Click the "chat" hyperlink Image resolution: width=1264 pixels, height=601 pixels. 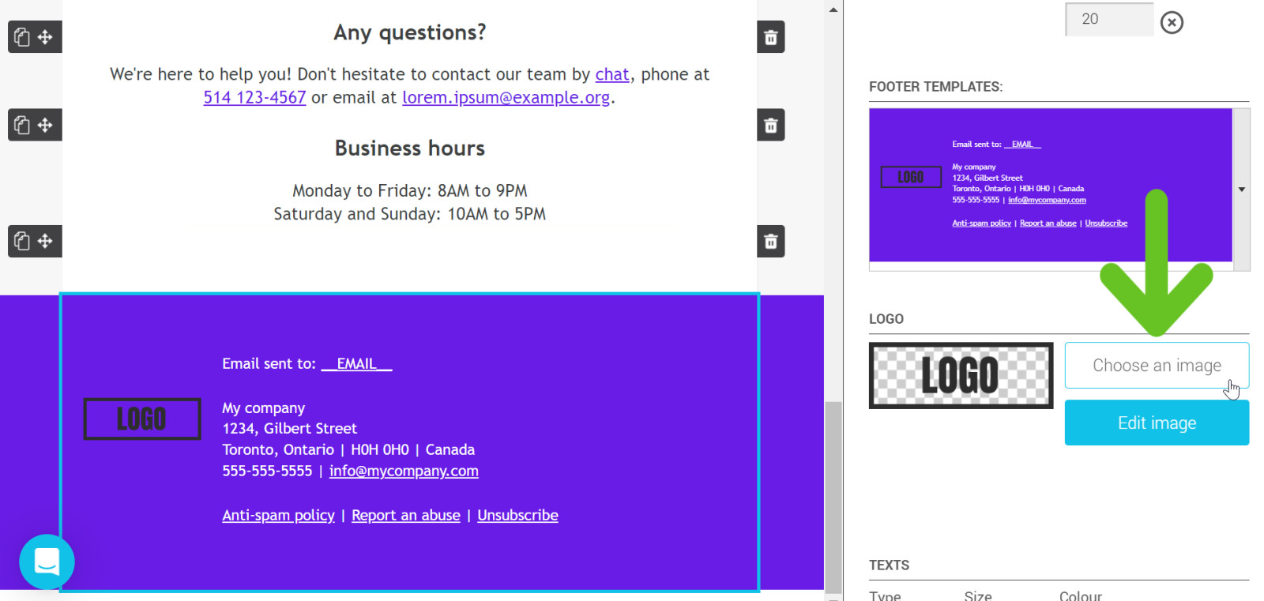coord(611,74)
